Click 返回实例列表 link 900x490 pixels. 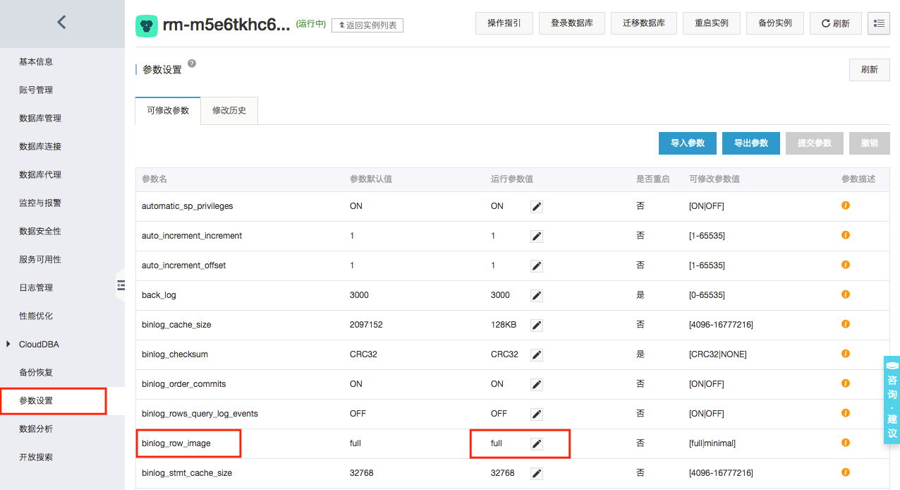pos(367,25)
